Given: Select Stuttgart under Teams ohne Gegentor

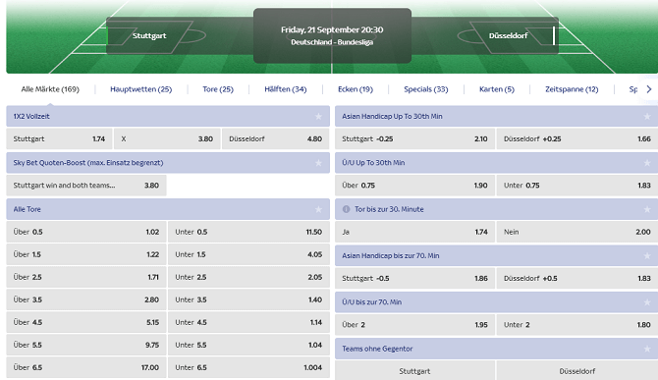Looking at the screenshot, I should [414, 371].
